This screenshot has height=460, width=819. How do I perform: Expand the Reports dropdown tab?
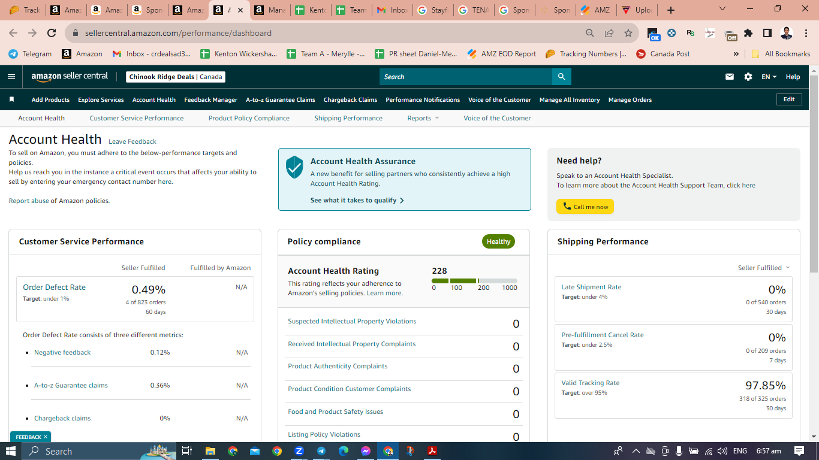point(423,118)
